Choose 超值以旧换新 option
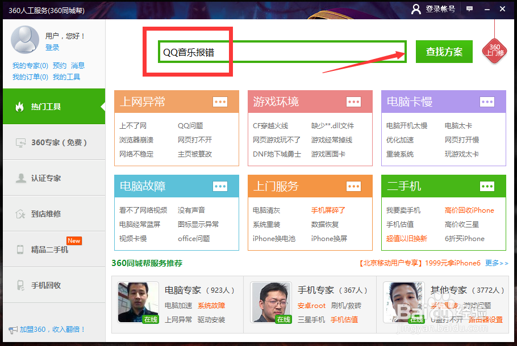This screenshot has height=346, width=517. (x=407, y=239)
